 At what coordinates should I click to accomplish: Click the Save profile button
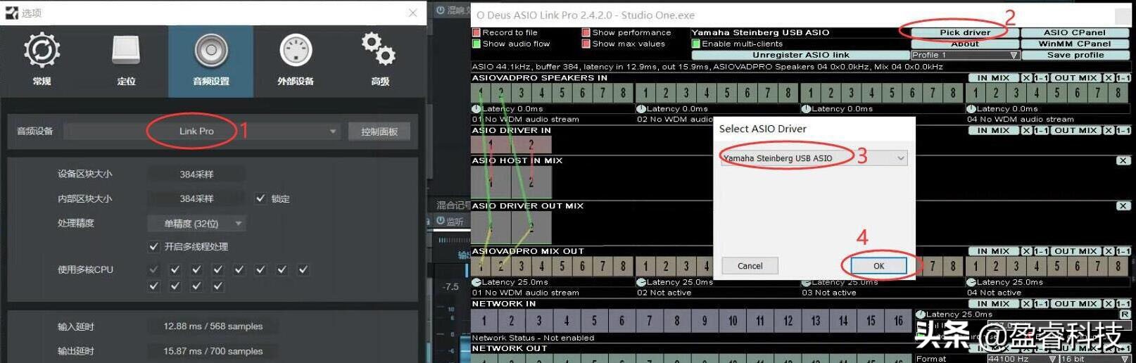1074,55
